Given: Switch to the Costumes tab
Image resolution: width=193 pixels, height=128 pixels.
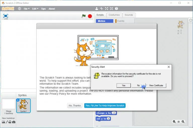Looking at the screenshot, I should pyautogui.click(x=114, y=15).
